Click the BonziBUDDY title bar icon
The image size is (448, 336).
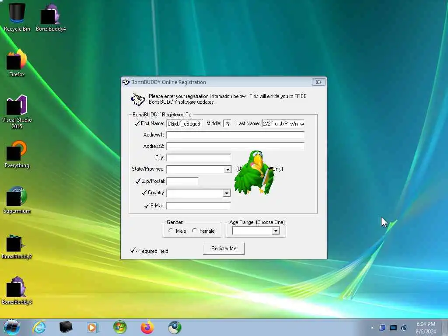(x=126, y=82)
